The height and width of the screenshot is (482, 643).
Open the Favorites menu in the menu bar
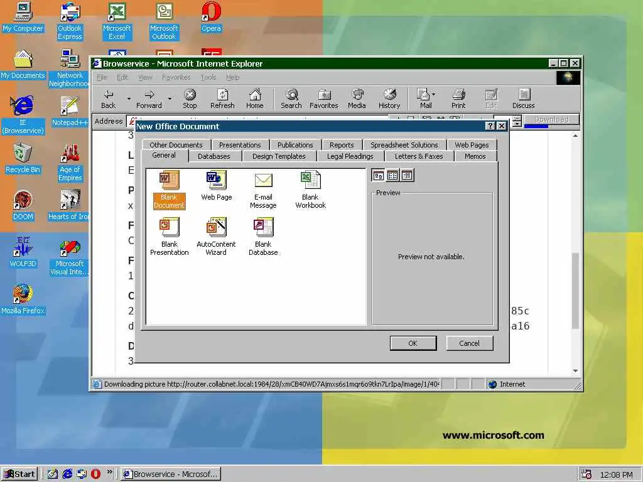pos(176,77)
